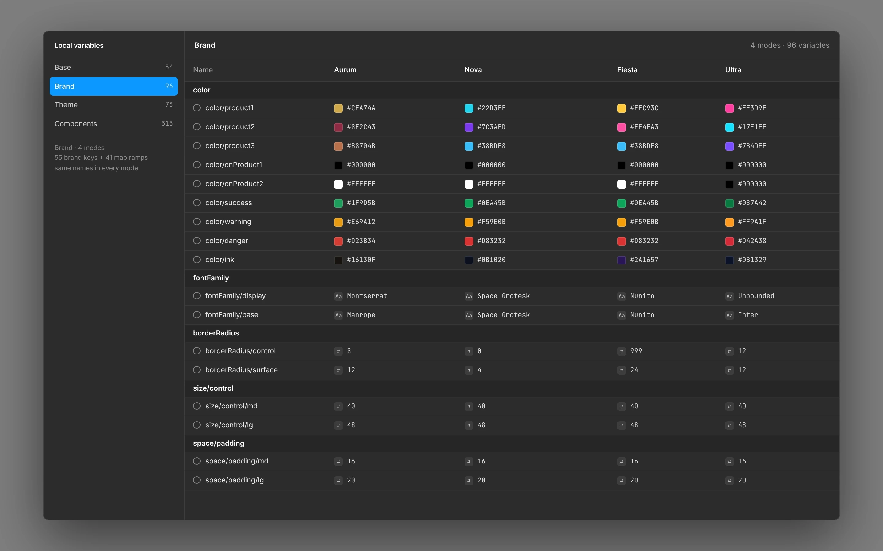Open the Nova #7C3AED swatch for product2
Screen dimensions: 883x551
click(469, 127)
